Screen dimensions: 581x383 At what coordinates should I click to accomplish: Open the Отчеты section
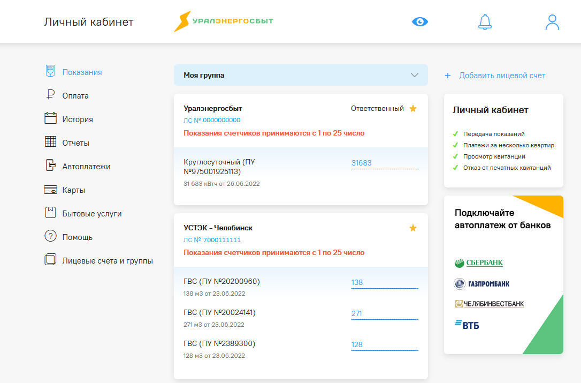tap(75, 143)
